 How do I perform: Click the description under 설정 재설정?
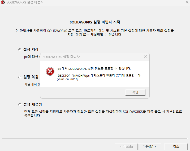tap(103, 113)
